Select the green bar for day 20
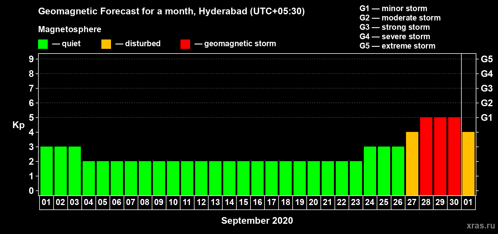 tap(314, 178)
